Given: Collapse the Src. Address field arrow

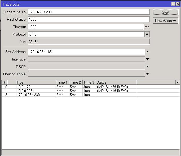Looking at the screenshot, I should coord(147,52).
